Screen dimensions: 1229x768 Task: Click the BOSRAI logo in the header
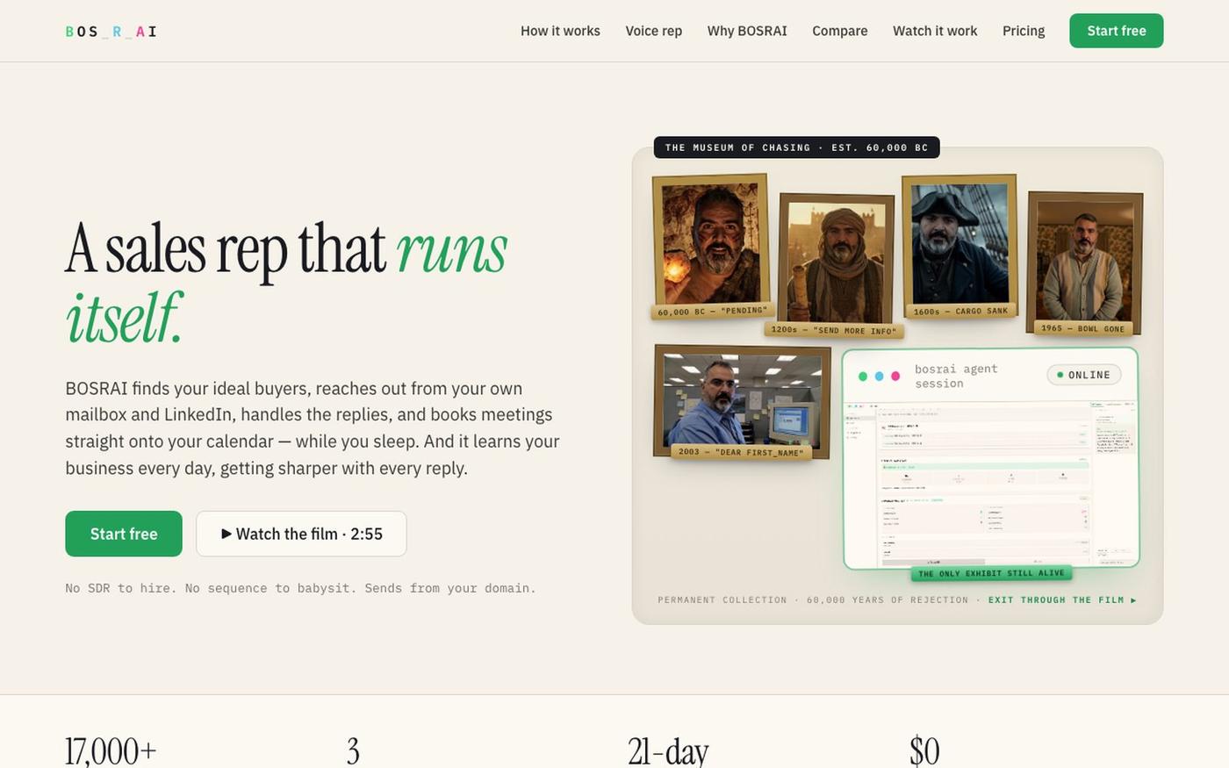(111, 32)
